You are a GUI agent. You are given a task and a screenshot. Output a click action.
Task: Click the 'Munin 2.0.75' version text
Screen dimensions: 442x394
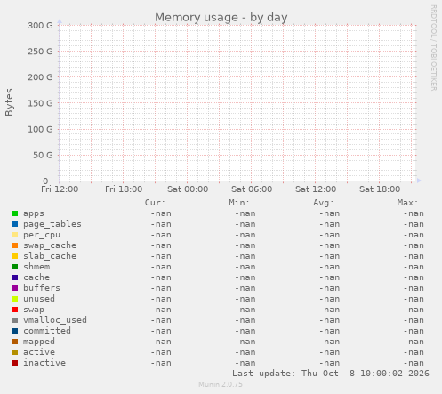(x=221, y=384)
